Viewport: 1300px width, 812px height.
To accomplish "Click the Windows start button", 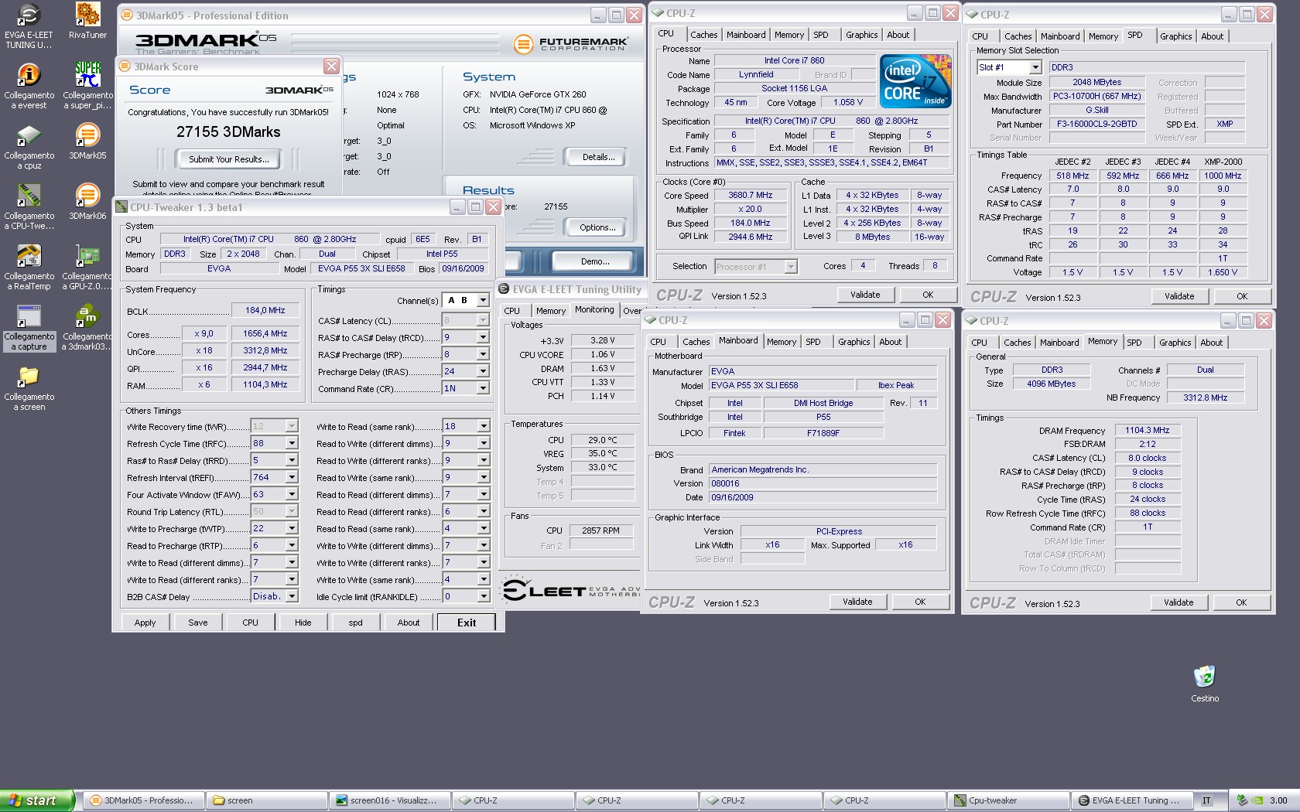I will [36, 800].
